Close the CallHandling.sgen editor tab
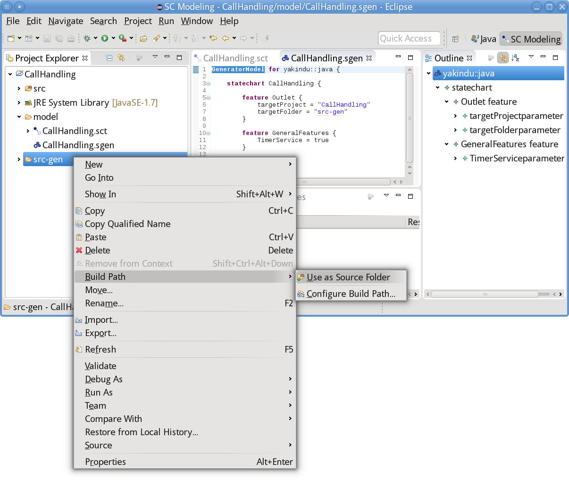Screen dimensions: 569x480 point(369,58)
